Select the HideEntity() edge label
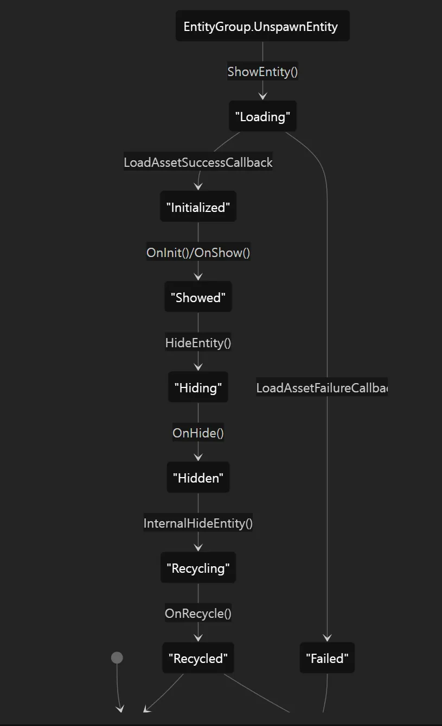 198,342
